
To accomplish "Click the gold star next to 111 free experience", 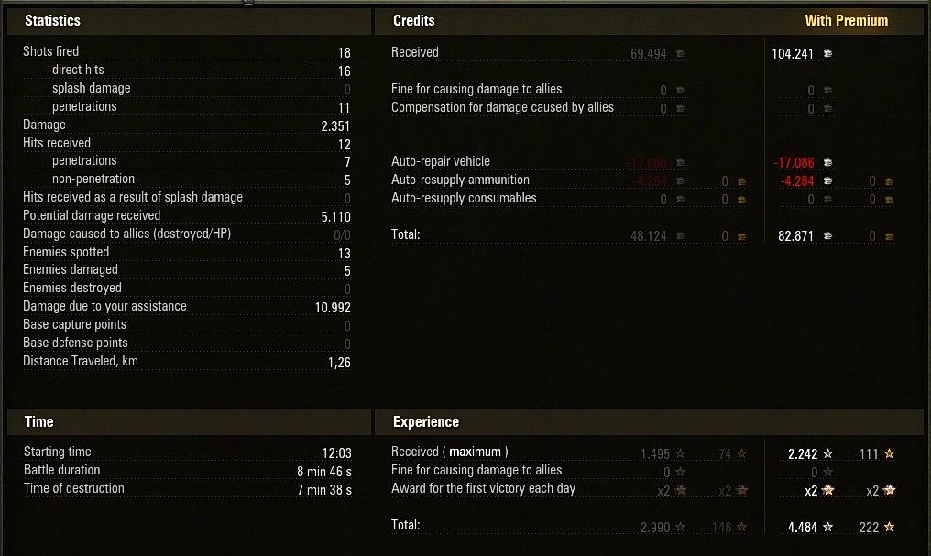I will [889, 453].
